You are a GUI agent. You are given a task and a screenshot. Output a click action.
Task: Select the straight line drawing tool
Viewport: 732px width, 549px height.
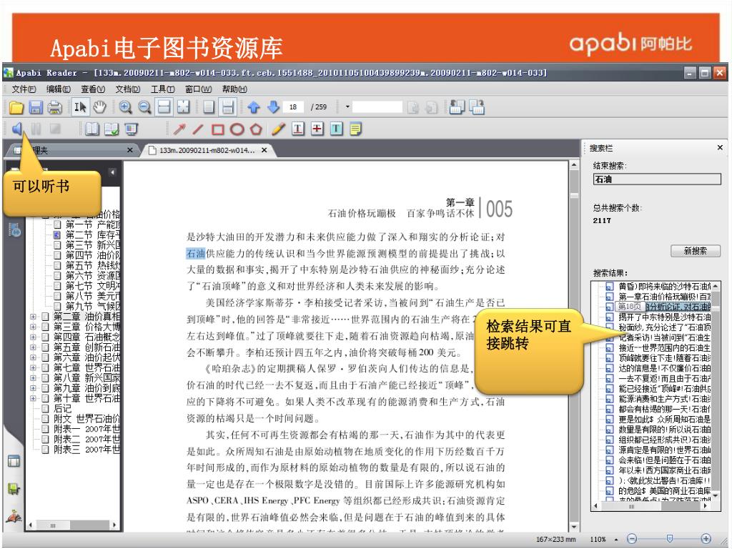[199, 129]
